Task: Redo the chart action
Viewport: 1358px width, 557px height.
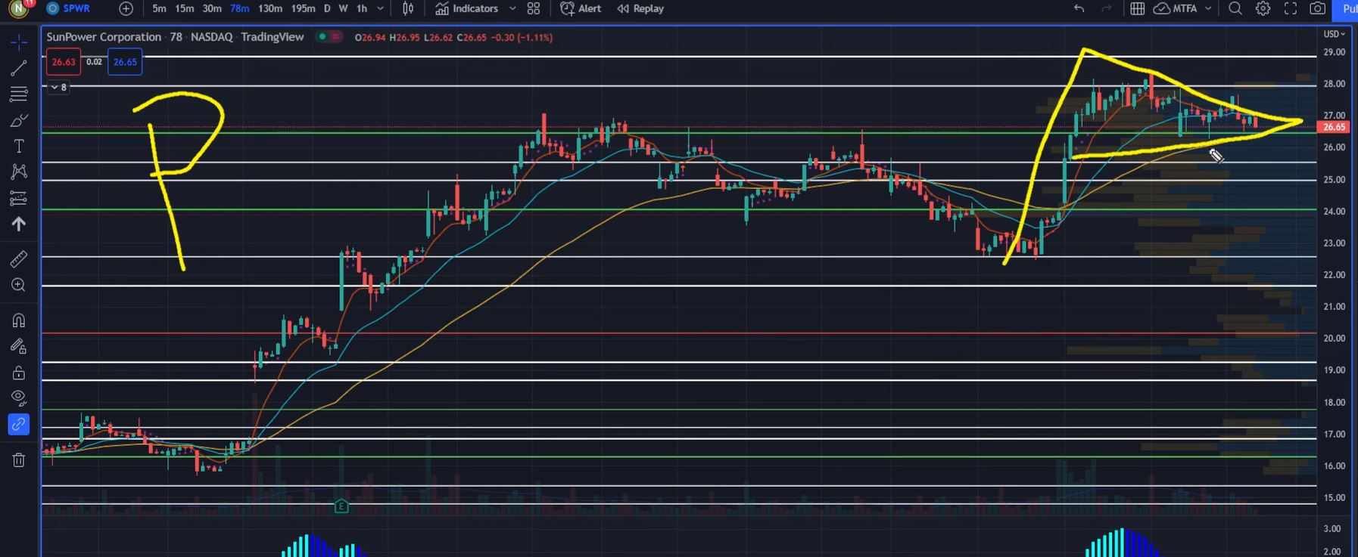Action: tap(1106, 8)
